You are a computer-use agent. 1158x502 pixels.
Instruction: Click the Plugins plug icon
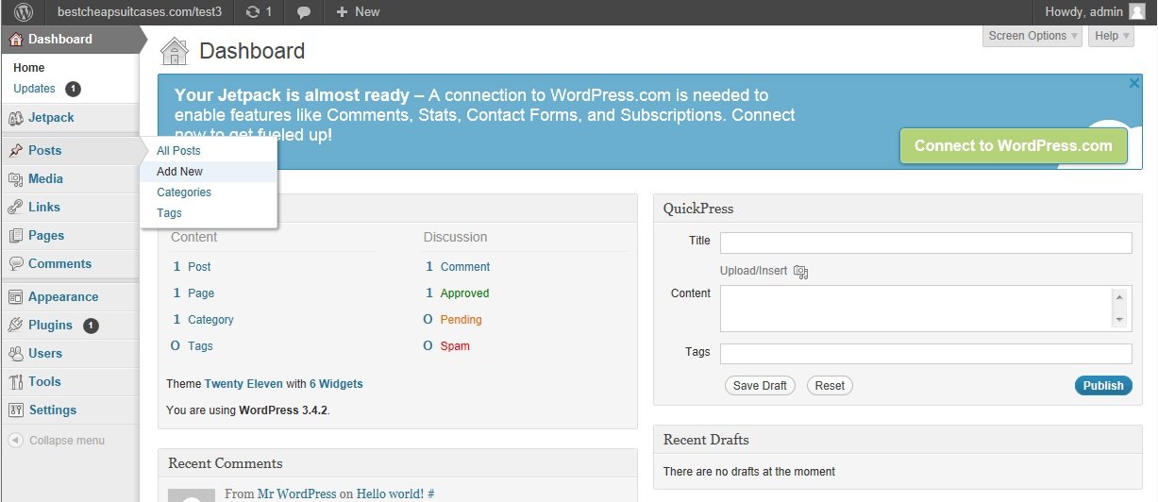[15, 326]
